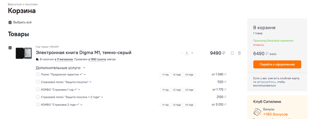Expand details for "Защита покупки + 2 года"
This screenshot has width=311, height=119.
(102, 97)
